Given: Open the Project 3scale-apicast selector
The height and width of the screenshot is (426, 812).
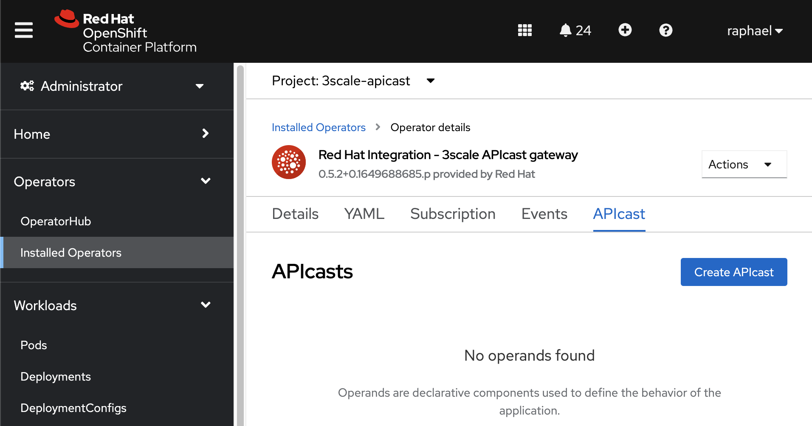Looking at the screenshot, I should tap(353, 81).
